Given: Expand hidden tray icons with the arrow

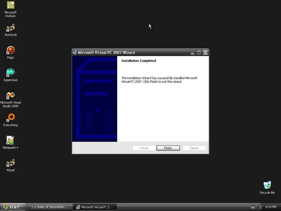Looking at the screenshot, I should click(261, 207).
